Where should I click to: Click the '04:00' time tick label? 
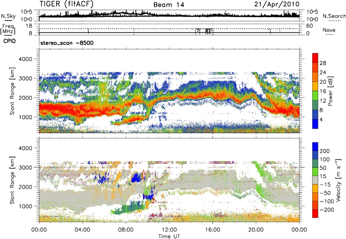tap(82, 230)
